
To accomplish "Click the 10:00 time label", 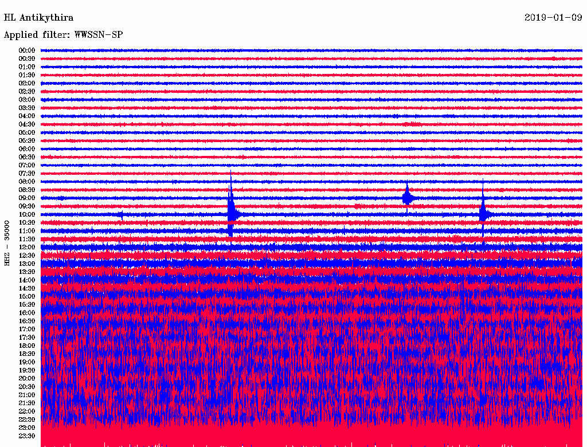I will click(27, 214).
